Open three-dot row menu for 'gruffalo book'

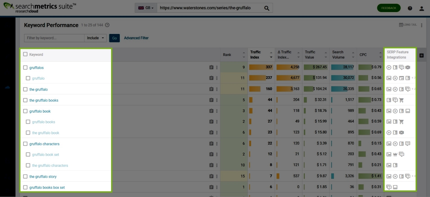pos(217,111)
